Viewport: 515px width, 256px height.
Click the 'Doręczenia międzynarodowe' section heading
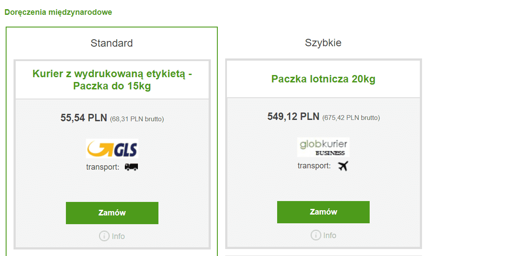coord(58,12)
